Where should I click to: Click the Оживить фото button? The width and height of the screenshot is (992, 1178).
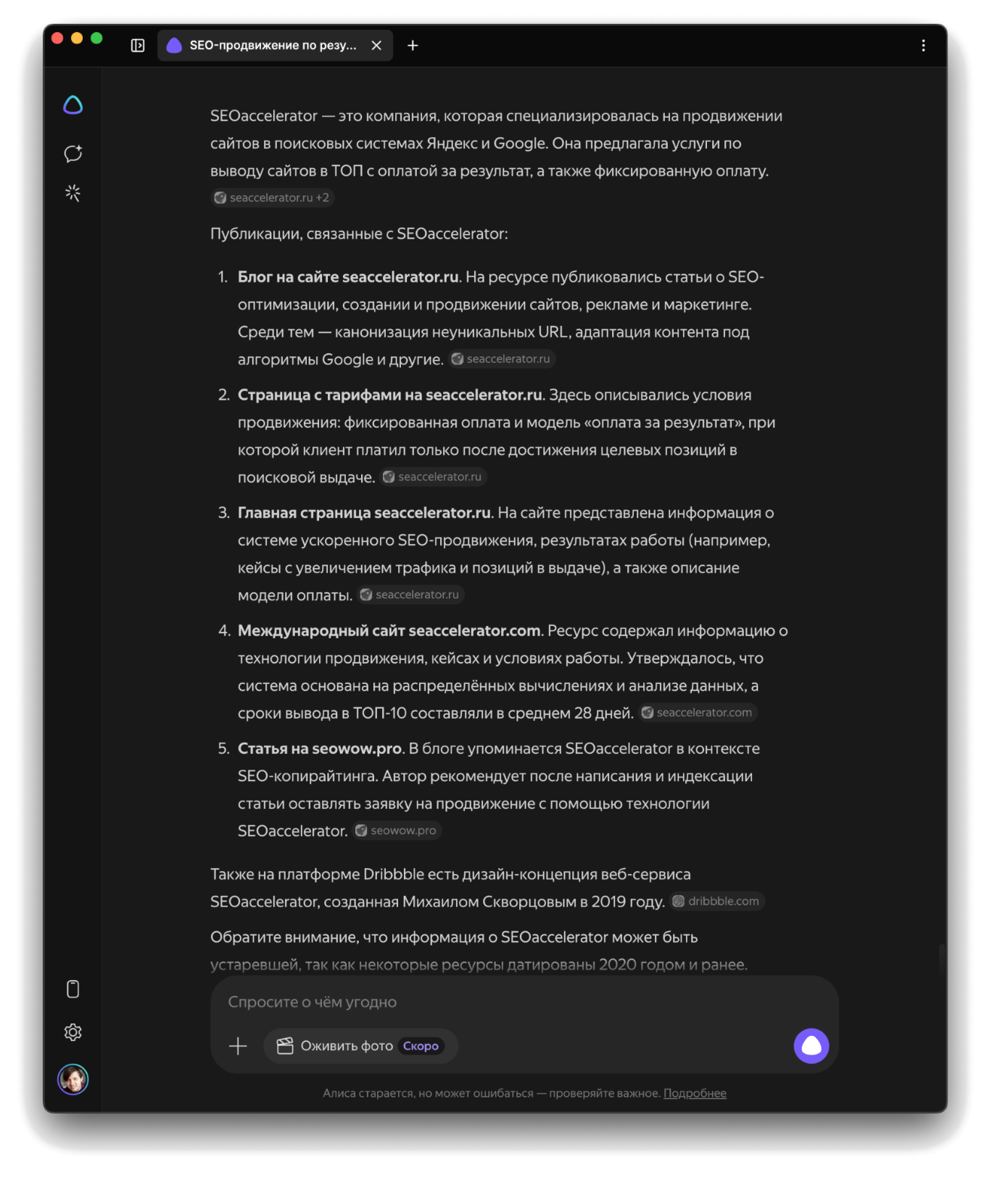click(x=360, y=1046)
